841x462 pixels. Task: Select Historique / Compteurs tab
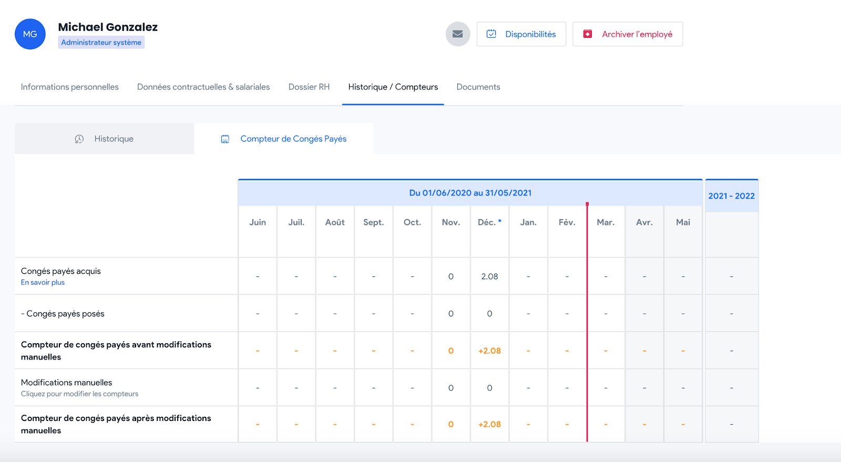[393, 87]
